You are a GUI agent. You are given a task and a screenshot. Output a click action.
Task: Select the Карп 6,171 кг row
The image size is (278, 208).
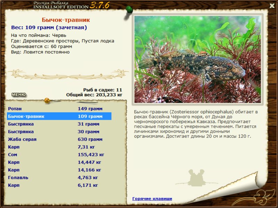point(59,185)
